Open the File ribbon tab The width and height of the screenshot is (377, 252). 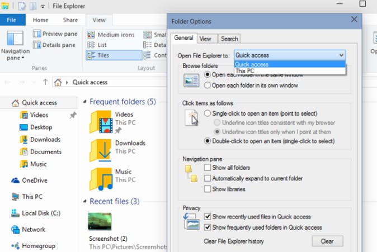coord(12,20)
